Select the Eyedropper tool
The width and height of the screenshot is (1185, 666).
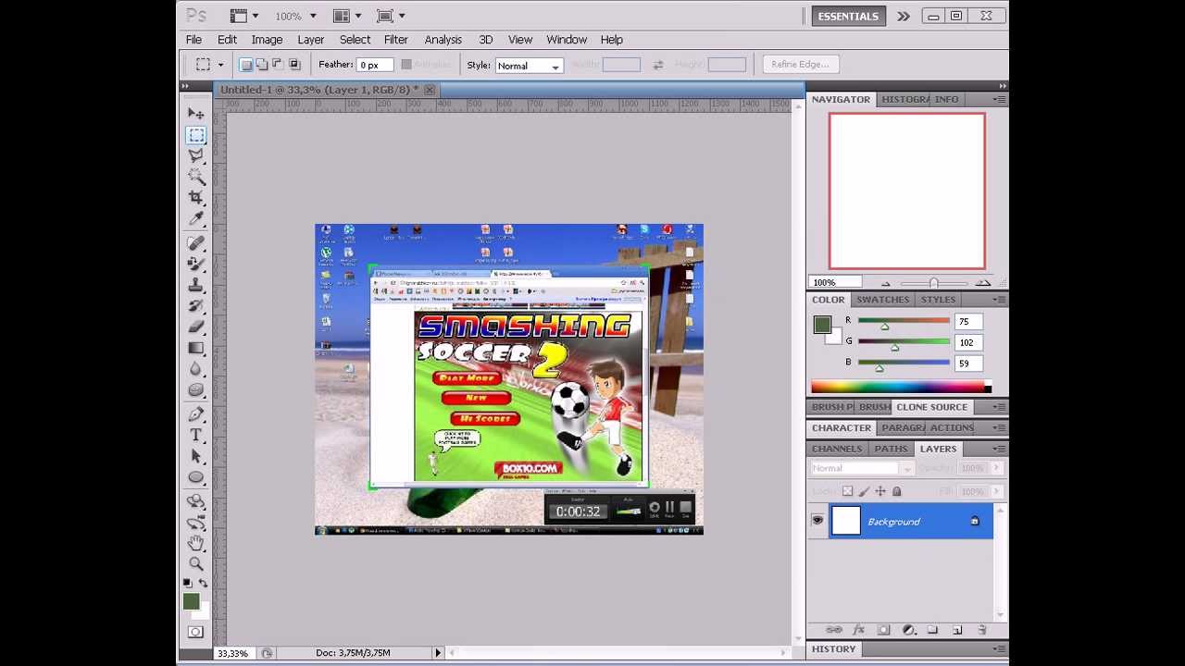click(x=196, y=218)
